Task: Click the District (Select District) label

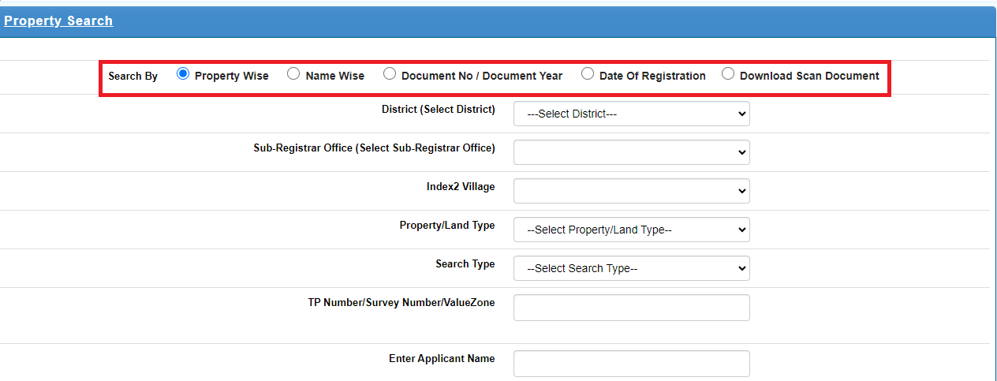Action: pyautogui.click(x=439, y=109)
